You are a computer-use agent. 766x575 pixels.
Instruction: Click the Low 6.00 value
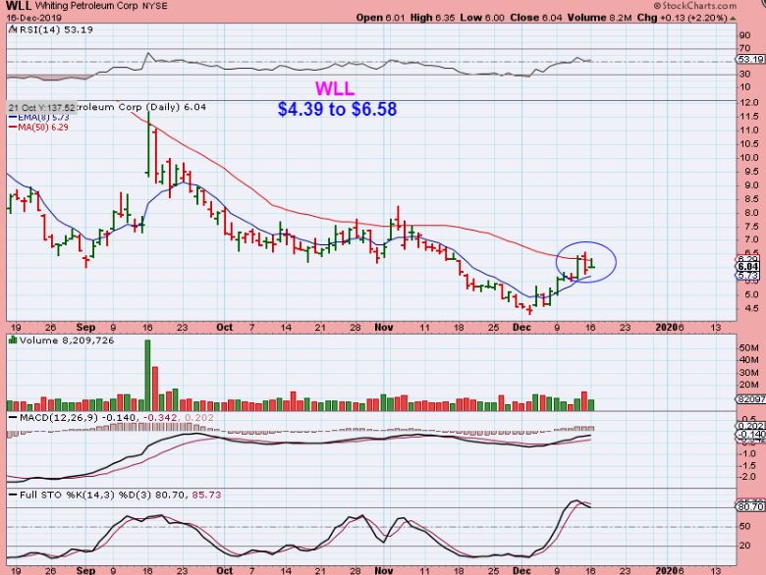(x=482, y=18)
